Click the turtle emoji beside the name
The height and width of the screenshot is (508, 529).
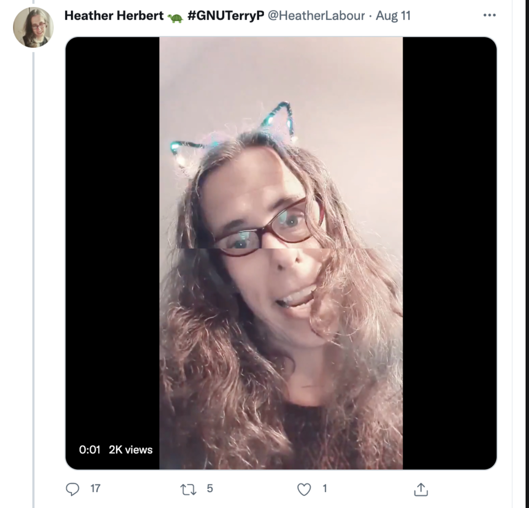[x=175, y=17]
